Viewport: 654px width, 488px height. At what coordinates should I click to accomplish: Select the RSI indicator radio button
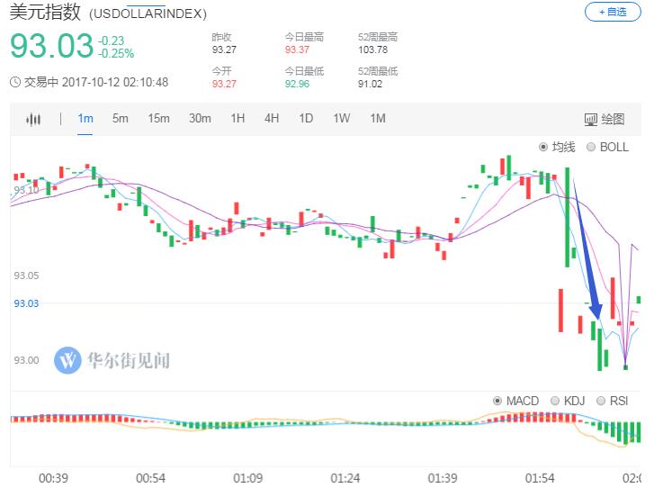[601, 401]
